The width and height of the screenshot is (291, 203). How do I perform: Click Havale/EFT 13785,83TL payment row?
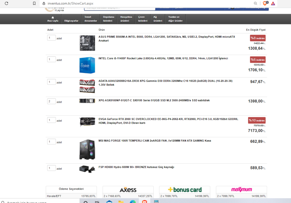click(71, 196)
